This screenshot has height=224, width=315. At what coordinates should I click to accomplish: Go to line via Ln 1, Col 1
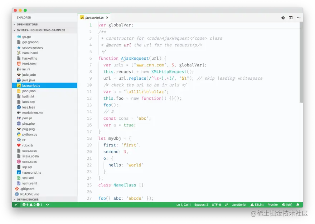point(183,205)
